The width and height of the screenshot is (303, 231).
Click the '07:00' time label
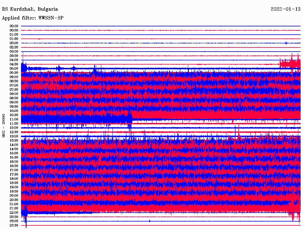click(14, 86)
